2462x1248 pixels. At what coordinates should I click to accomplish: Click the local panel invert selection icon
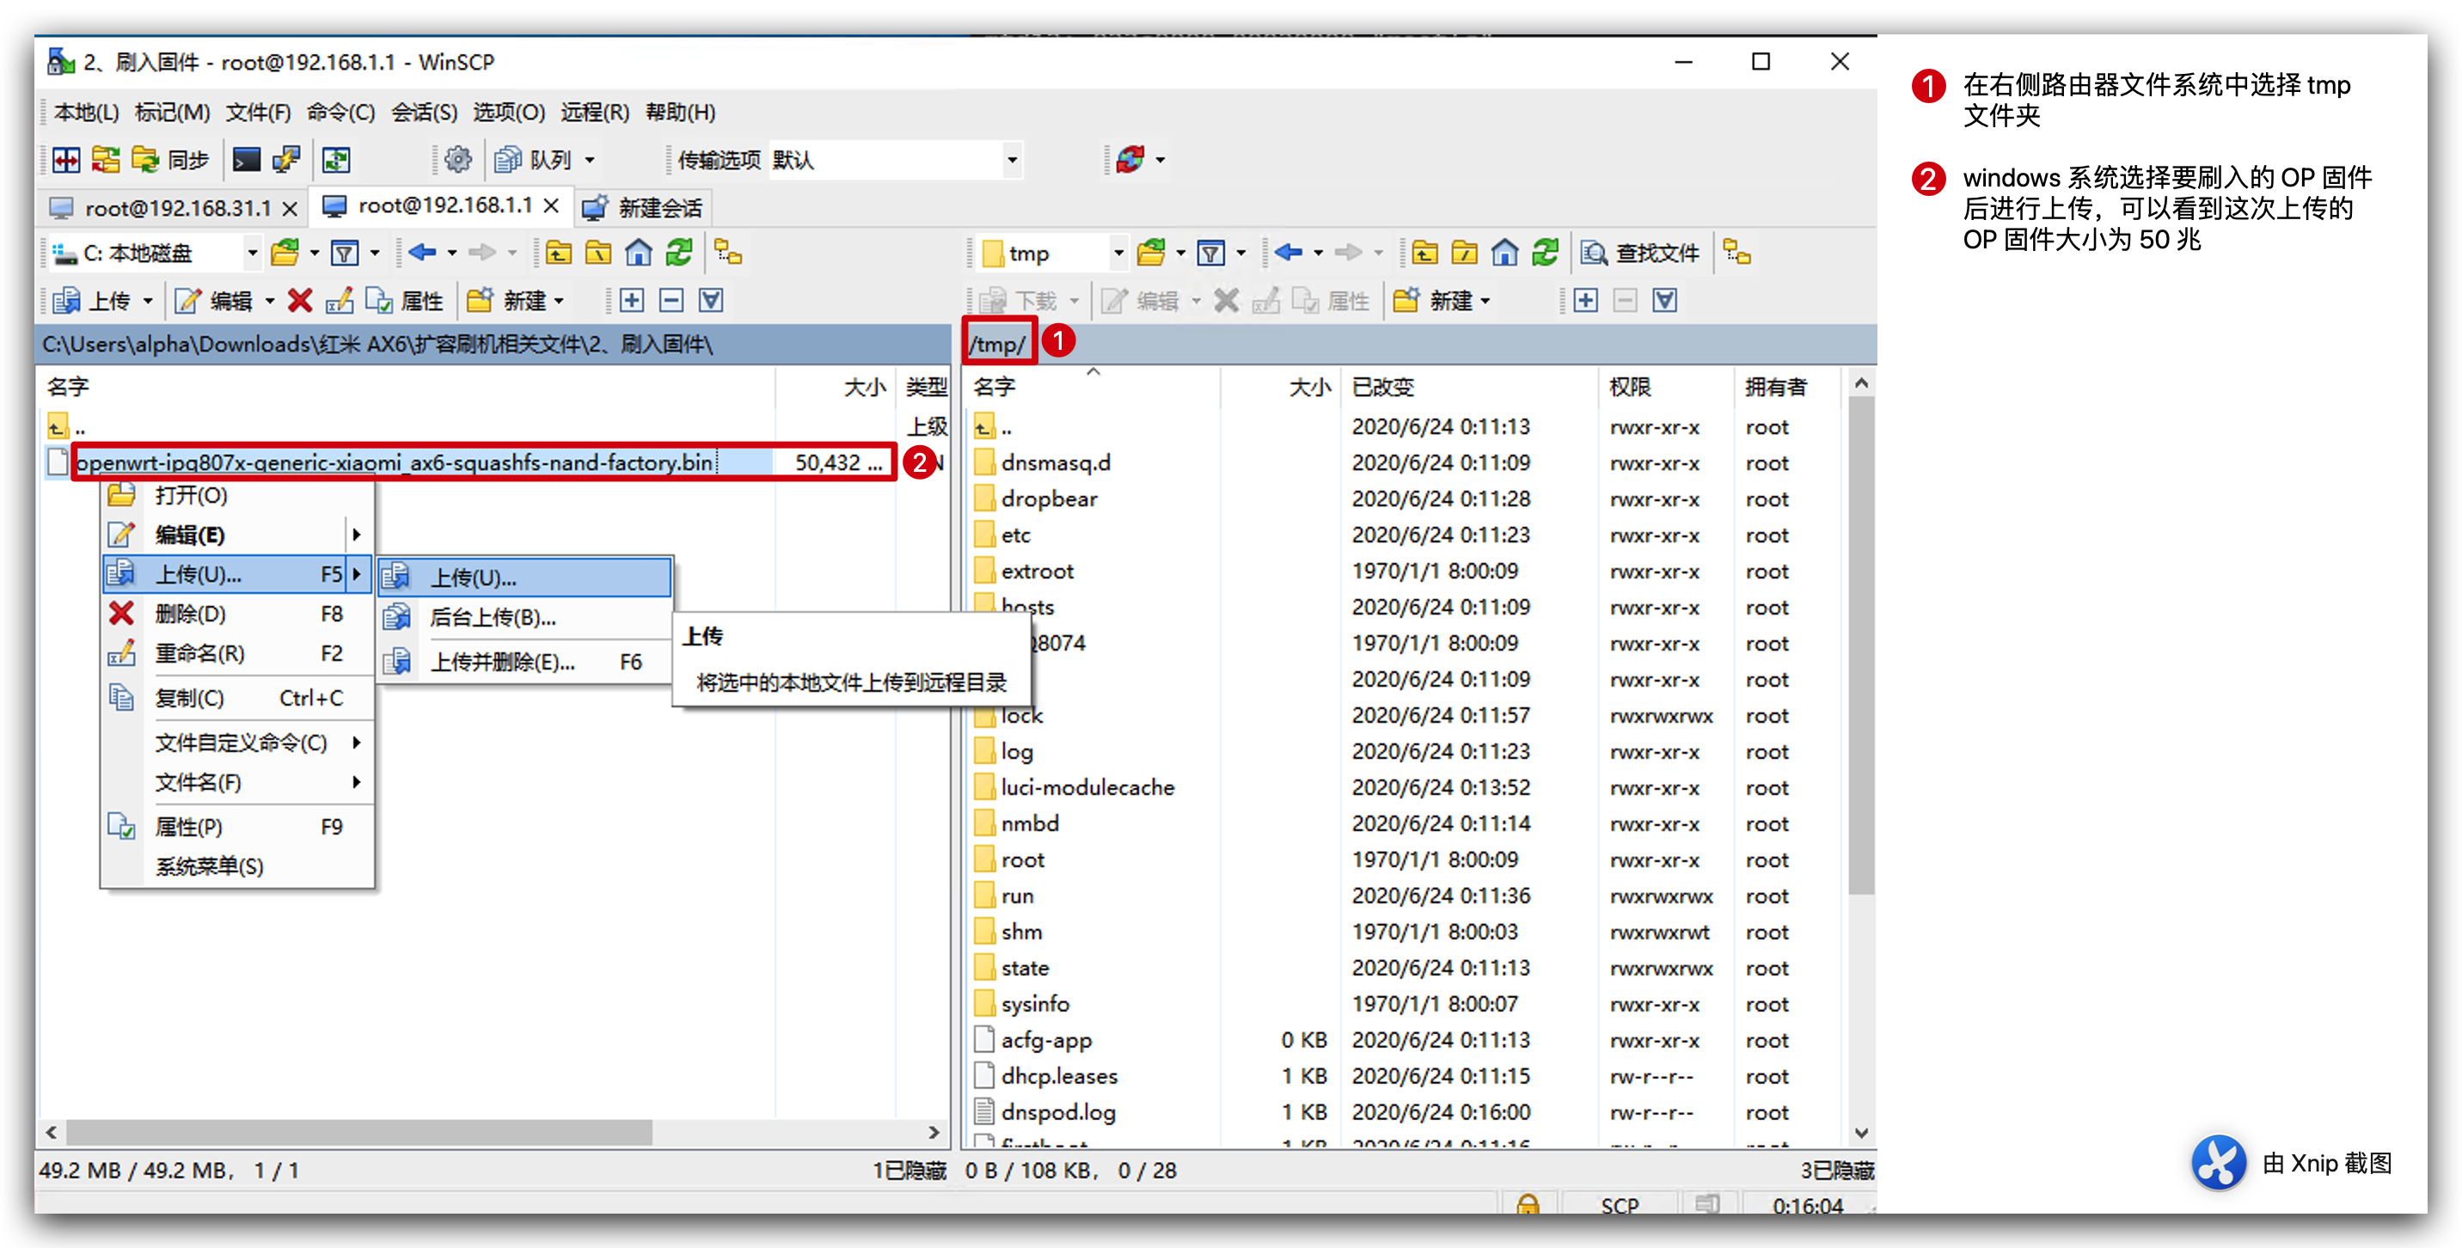[711, 301]
